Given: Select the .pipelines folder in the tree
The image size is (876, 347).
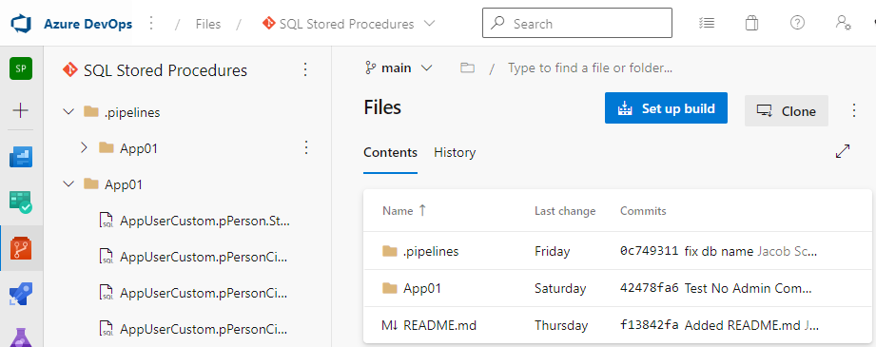Looking at the screenshot, I should click(132, 112).
